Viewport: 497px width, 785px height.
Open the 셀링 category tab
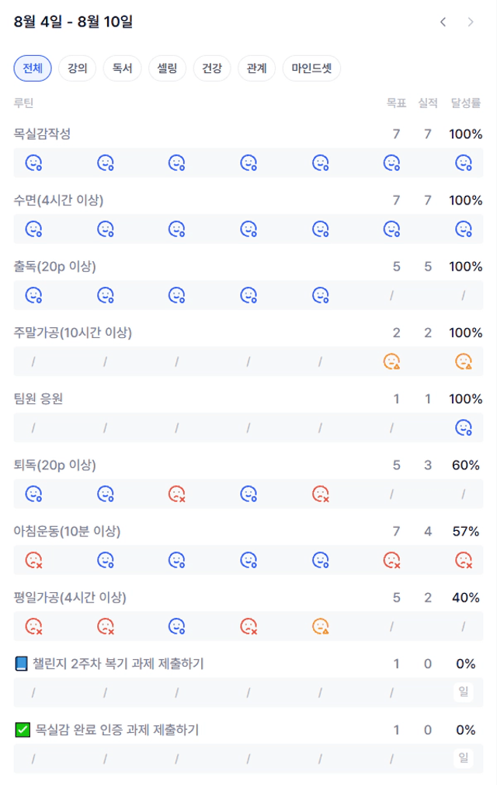pyautogui.click(x=167, y=68)
